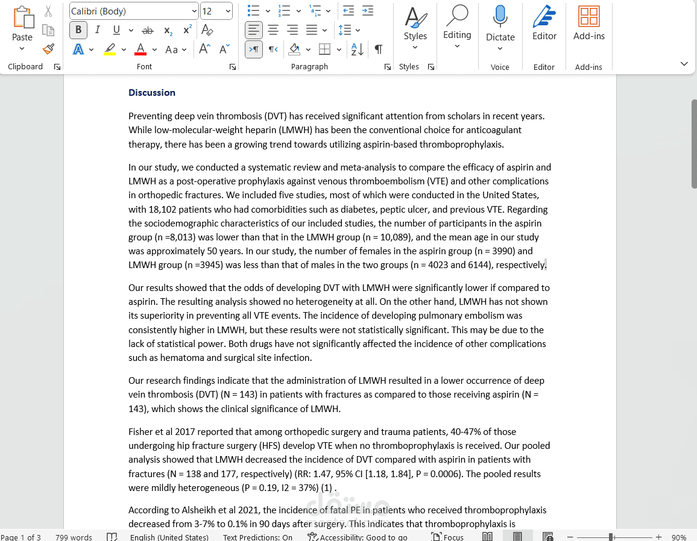This screenshot has height=541, width=697.
Task: Click Increase Indent icon
Action: (368, 11)
